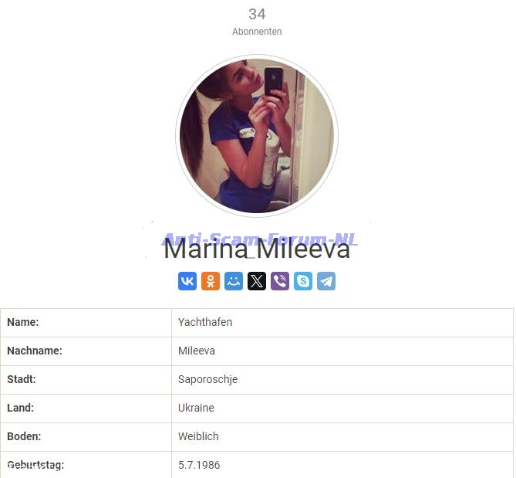The image size is (516, 478).
Task: Open the circular profile photo
Action: pyautogui.click(x=257, y=136)
